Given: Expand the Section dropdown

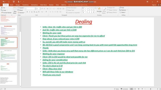Looking at the screenshot, I should pos(21,13).
